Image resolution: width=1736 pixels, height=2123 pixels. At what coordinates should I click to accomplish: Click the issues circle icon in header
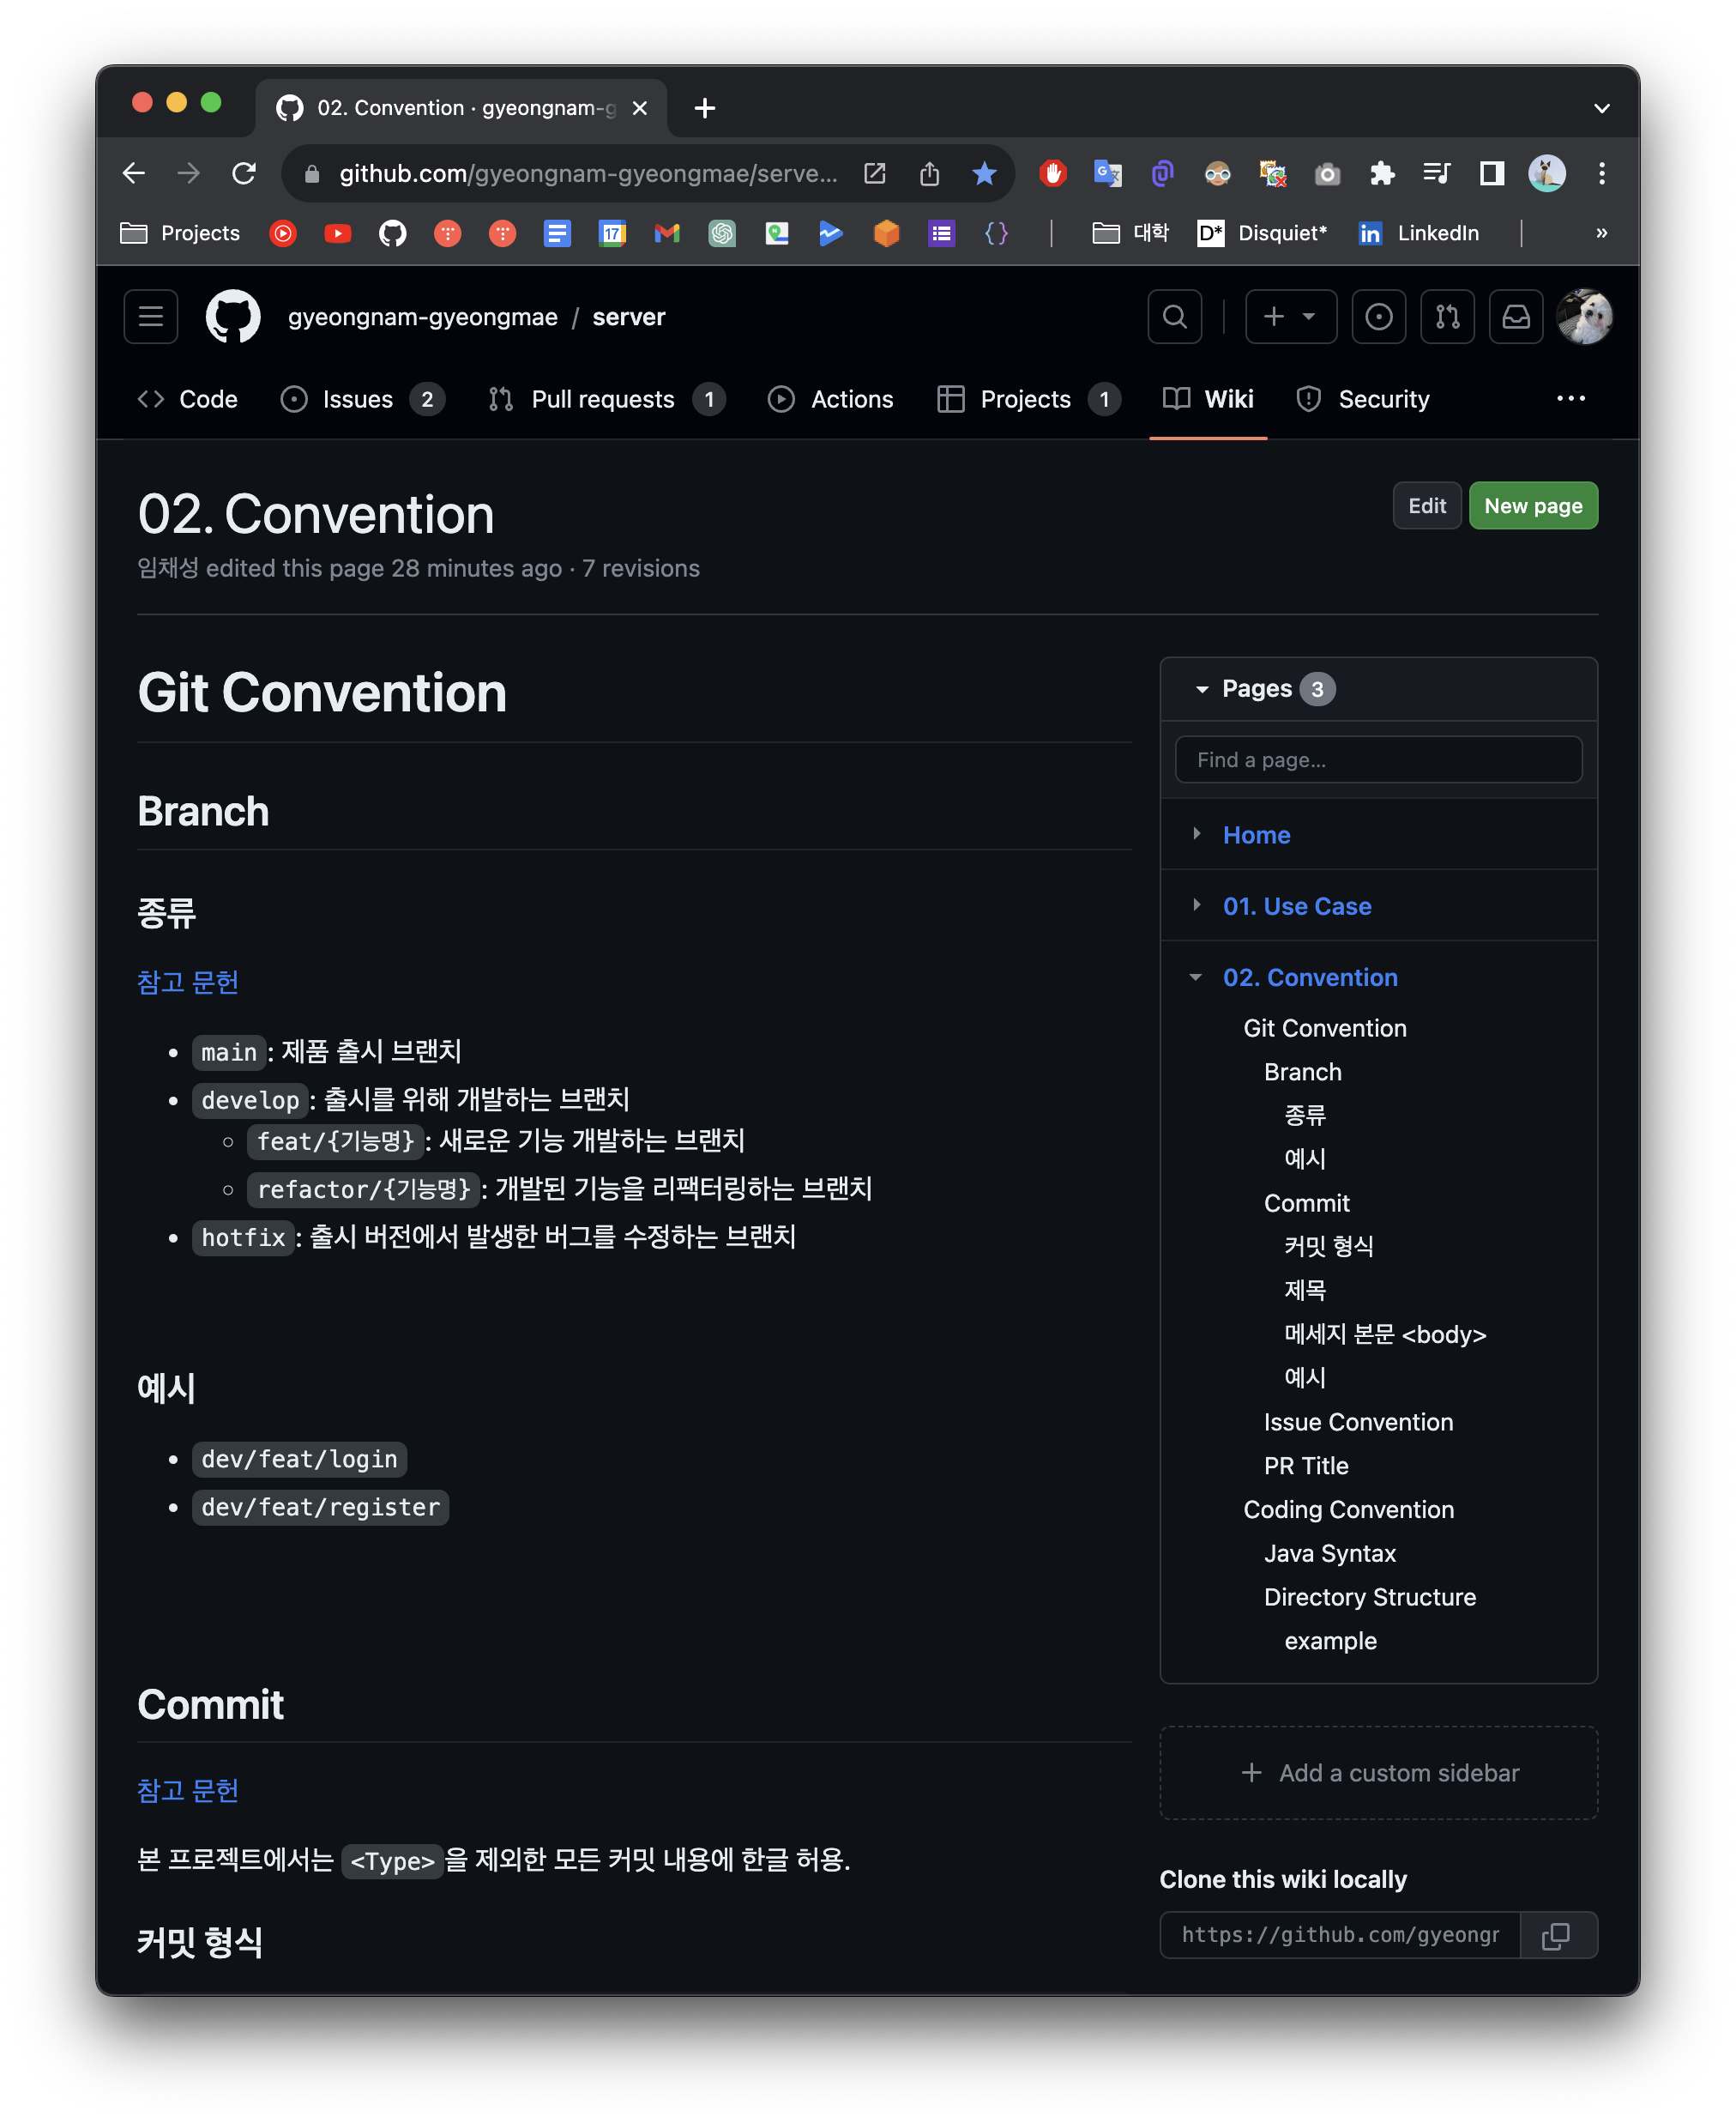click(x=1378, y=318)
